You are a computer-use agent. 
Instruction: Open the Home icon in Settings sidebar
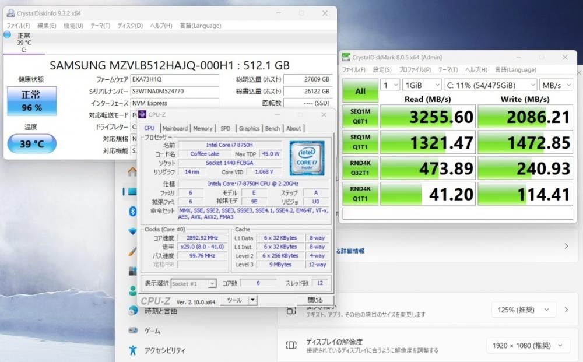pyautogui.click(x=132, y=172)
